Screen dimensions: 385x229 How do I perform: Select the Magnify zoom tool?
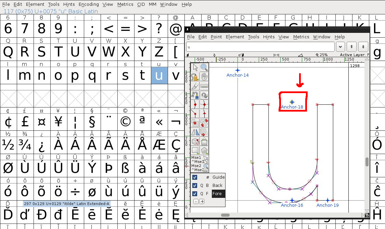tap(204, 67)
